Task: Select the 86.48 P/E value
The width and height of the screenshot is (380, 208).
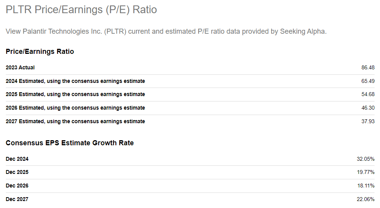Action: [x=368, y=67]
